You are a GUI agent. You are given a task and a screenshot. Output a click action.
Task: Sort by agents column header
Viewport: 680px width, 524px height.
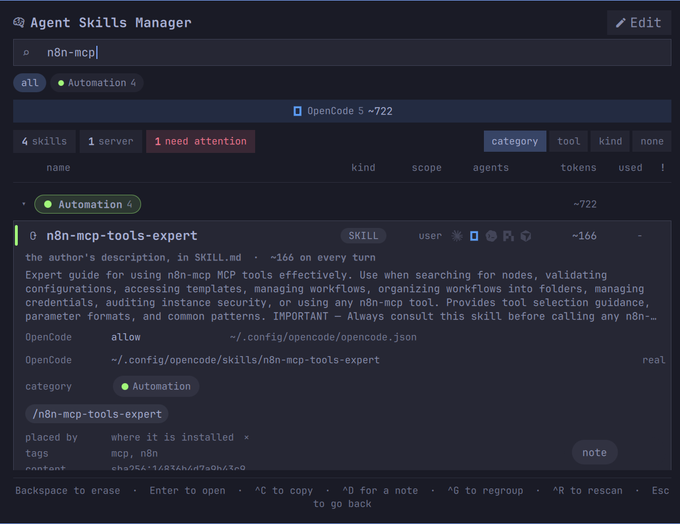[x=491, y=168]
